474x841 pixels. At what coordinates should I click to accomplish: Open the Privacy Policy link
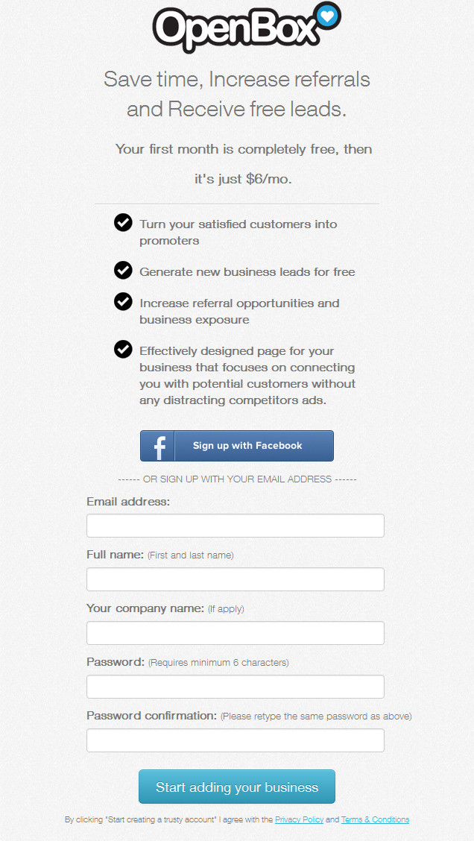click(x=299, y=819)
